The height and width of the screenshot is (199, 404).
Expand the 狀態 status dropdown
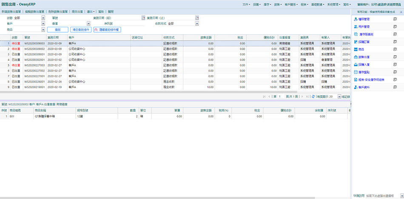click(x=43, y=18)
